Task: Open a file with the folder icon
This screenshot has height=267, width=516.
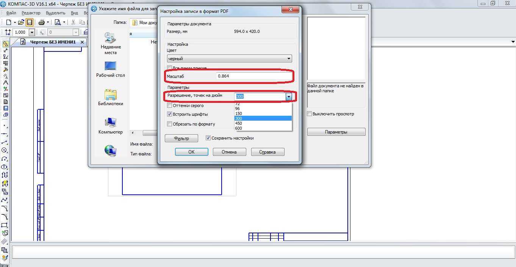Action: click(x=21, y=22)
